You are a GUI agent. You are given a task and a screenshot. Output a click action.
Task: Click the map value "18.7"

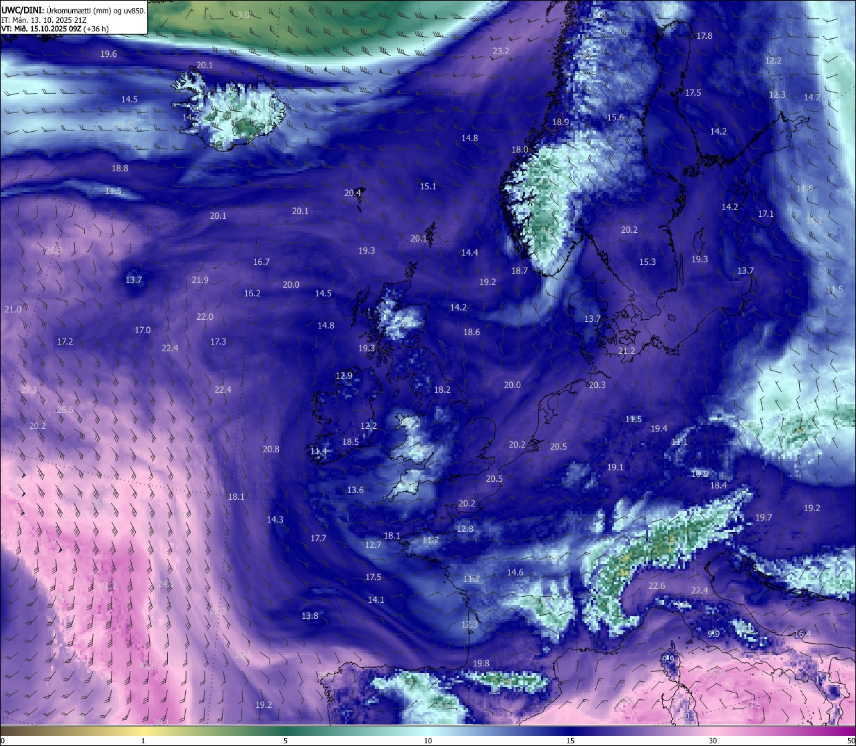click(520, 271)
